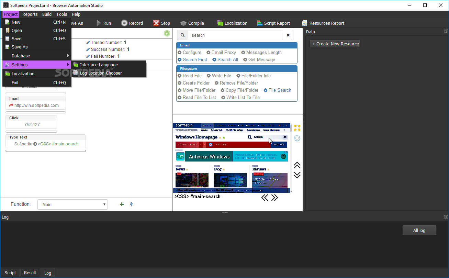Click the Record toolbar icon
Screen dimensions: 449x278
(x=124, y=23)
